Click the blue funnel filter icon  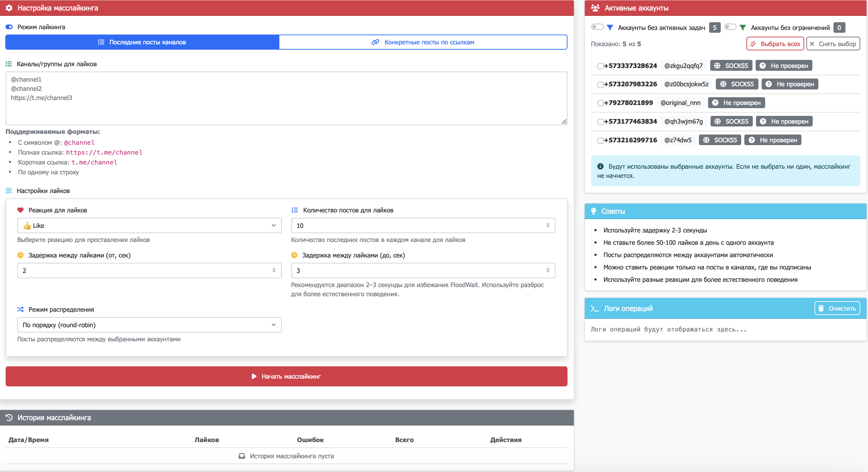(x=610, y=27)
